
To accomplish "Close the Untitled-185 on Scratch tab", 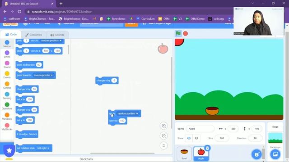I will (x=52, y=4).
